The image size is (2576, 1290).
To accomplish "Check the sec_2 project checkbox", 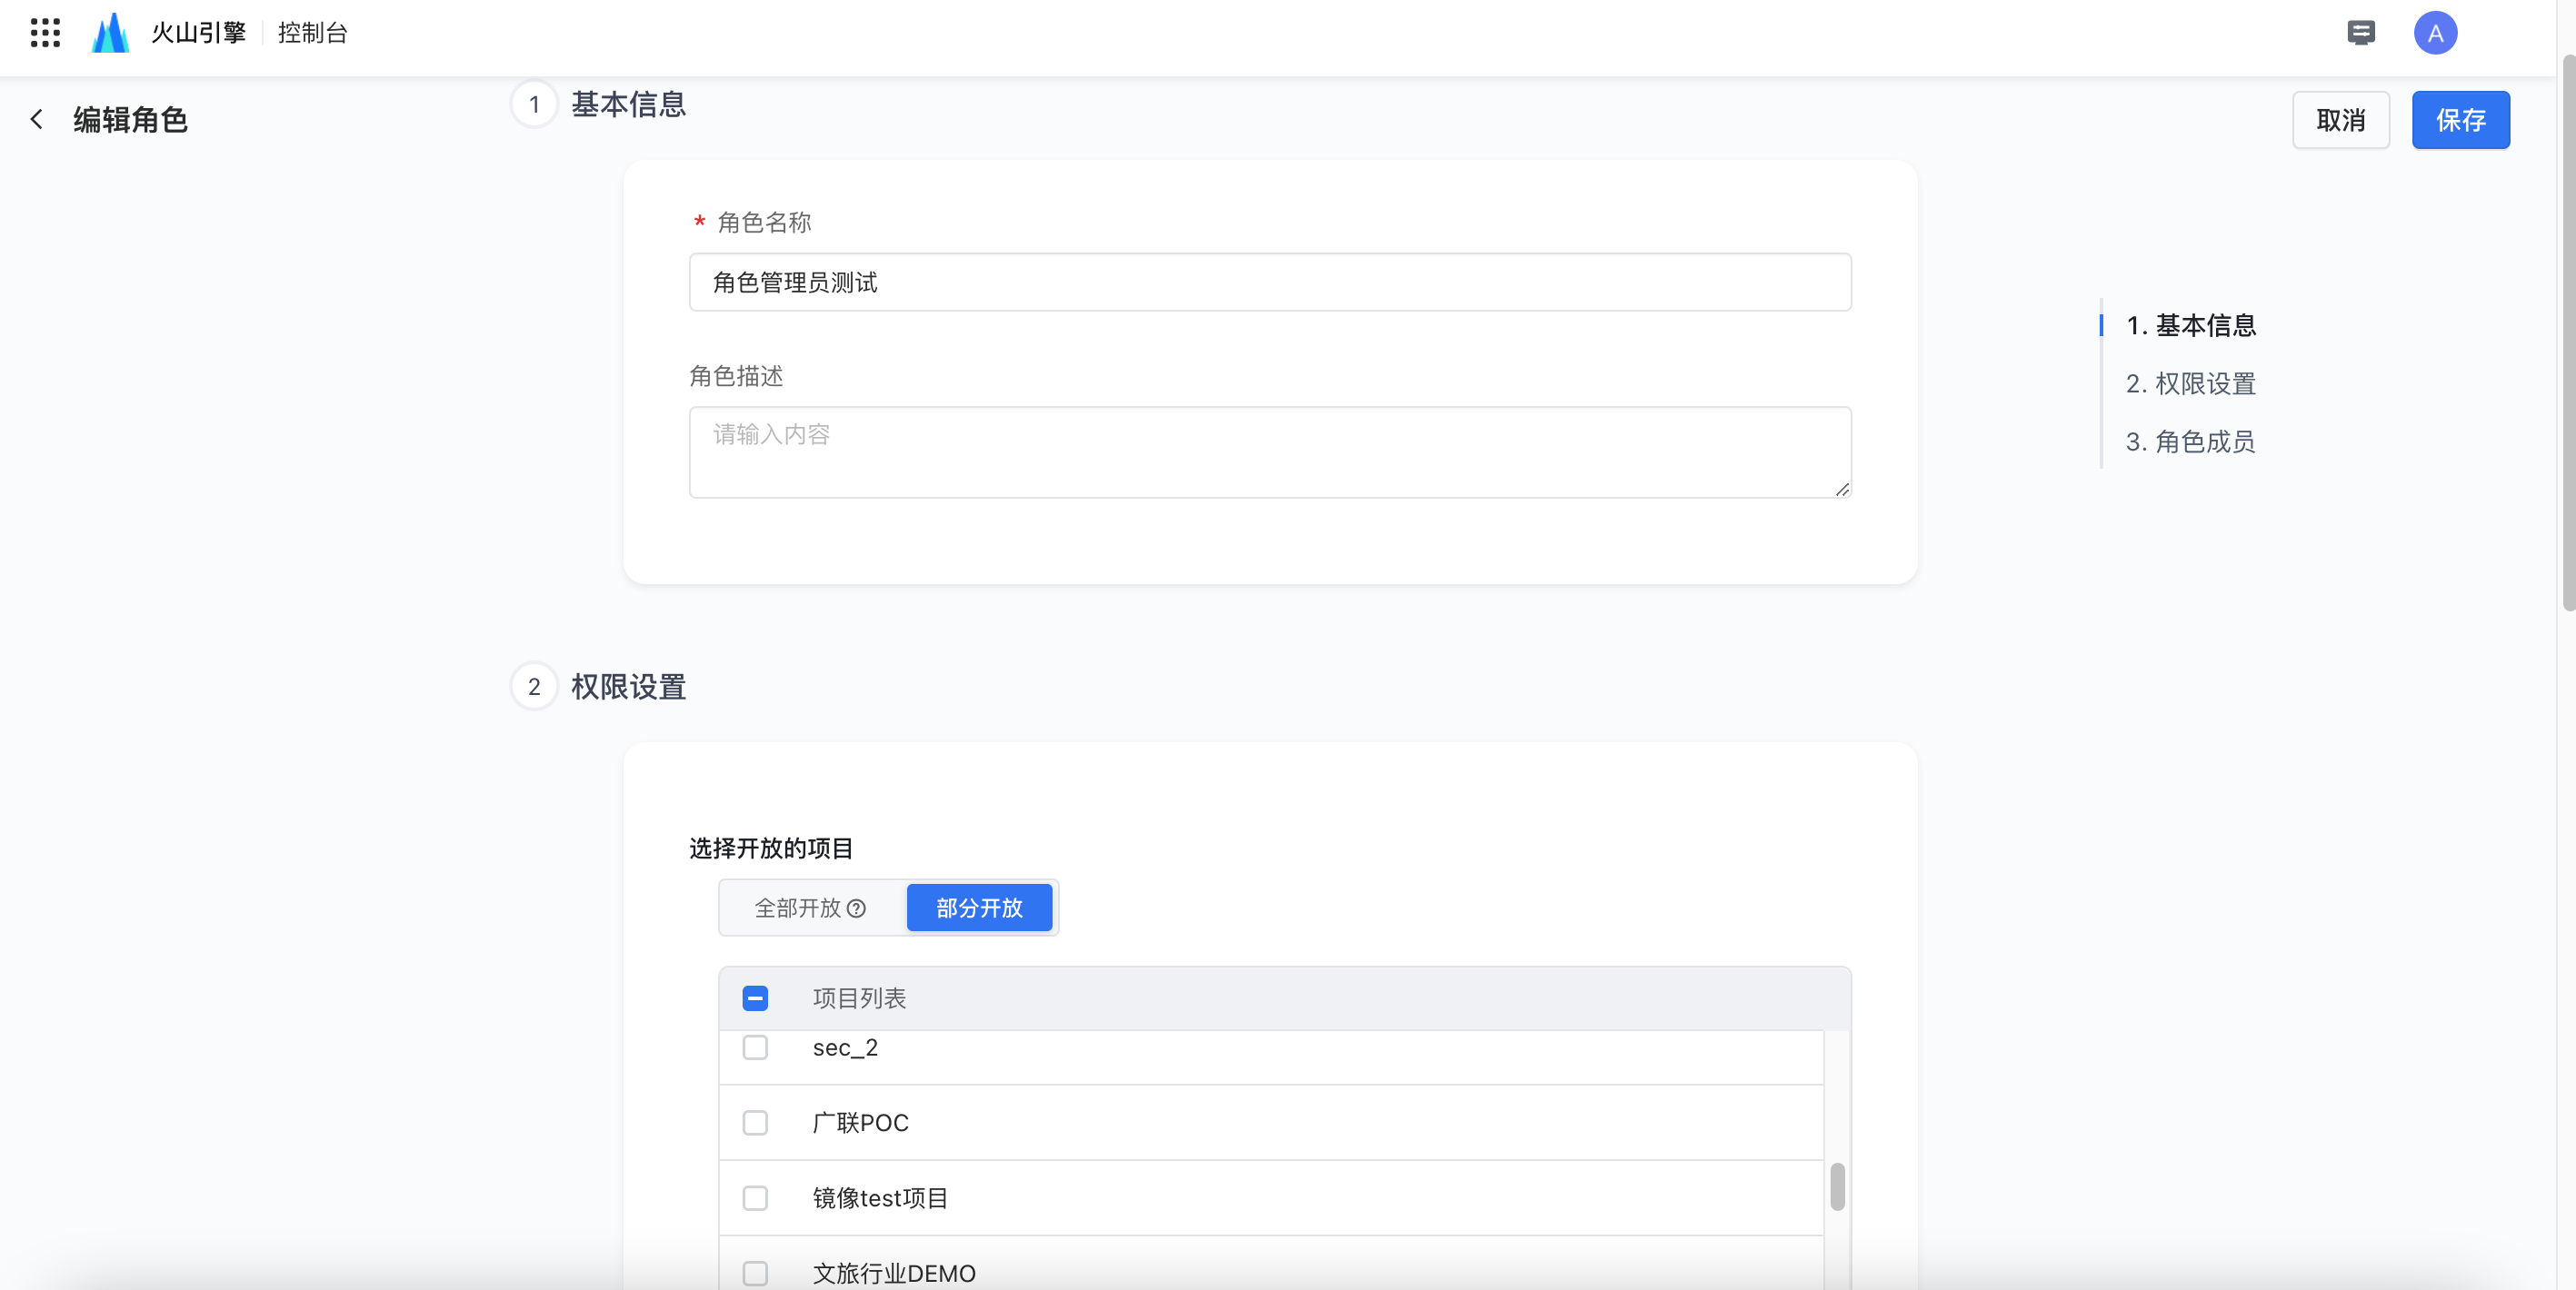I will [755, 1047].
